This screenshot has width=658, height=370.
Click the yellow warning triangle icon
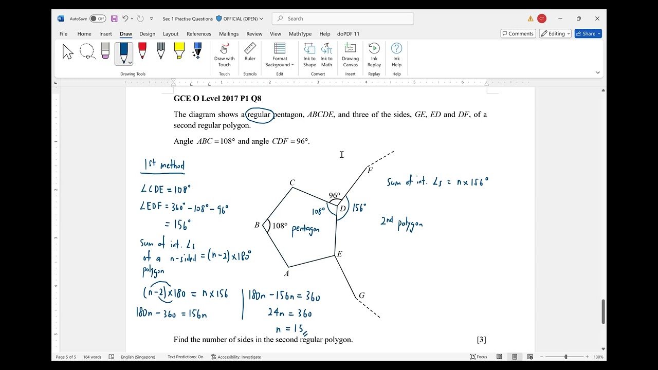tap(531, 18)
